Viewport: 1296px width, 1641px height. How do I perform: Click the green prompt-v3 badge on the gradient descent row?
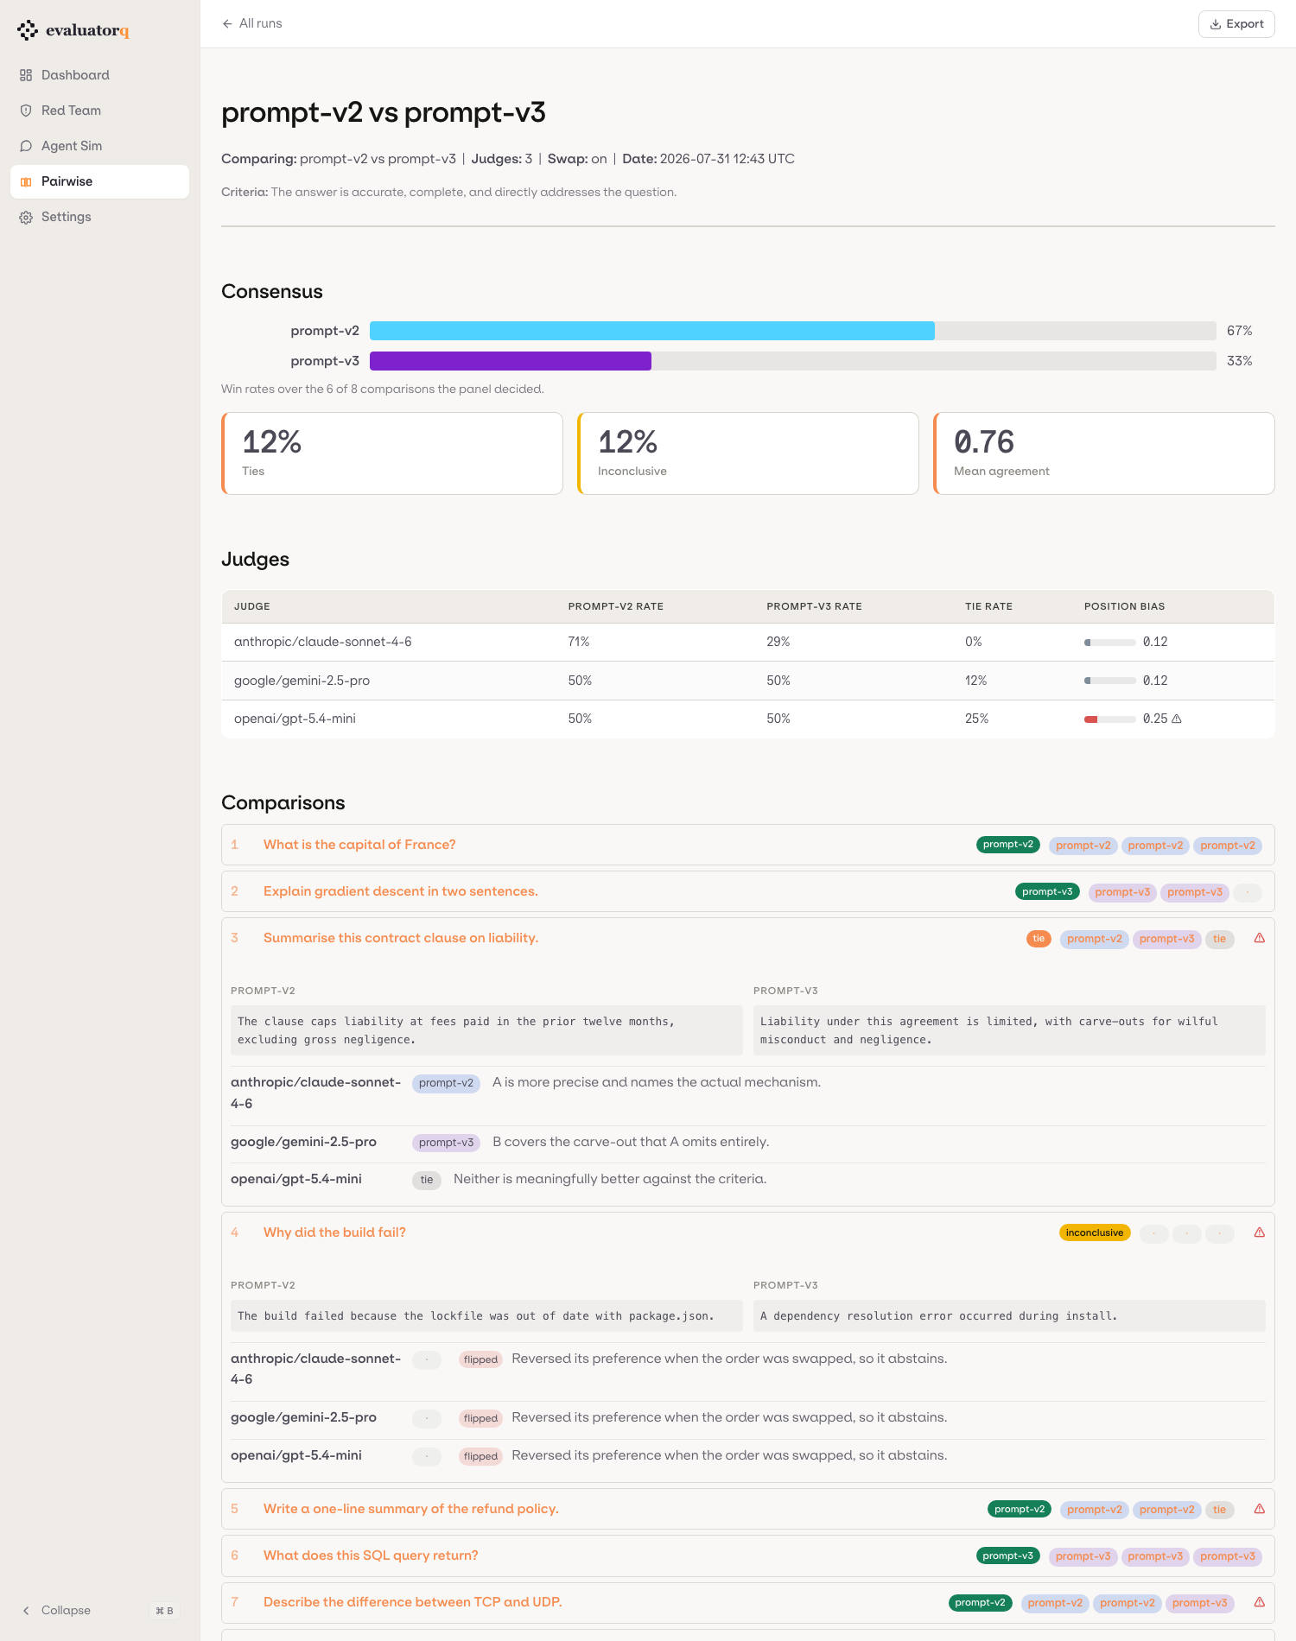(x=1047, y=891)
